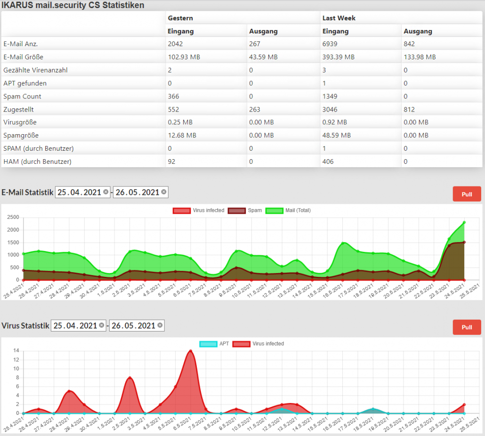
Task: Select the APT gefunden row label
Action: point(25,83)
